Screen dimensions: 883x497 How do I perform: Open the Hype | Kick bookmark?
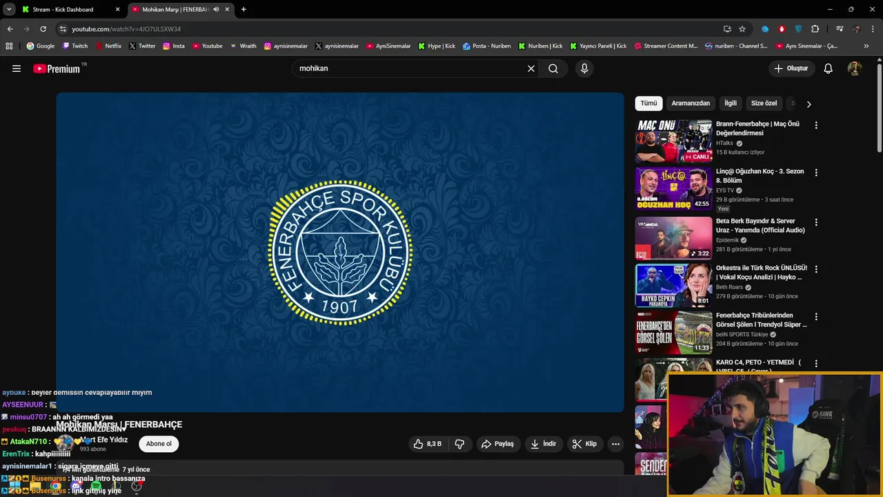pyautogui.click(x=437, y=46)
